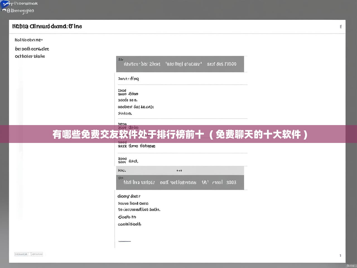Click the "oochert daf ae.odz" line
This screenshot has width=357, height=268.
coord(136,107)
